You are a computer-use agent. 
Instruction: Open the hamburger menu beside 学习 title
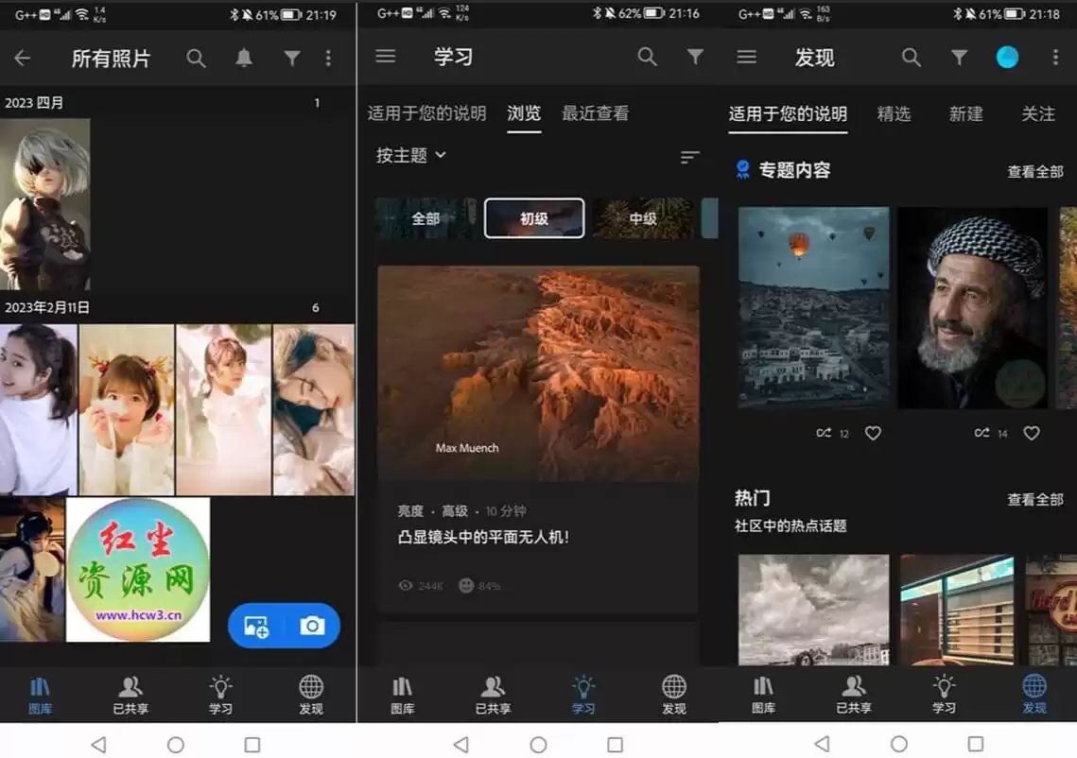coord(385,57)
